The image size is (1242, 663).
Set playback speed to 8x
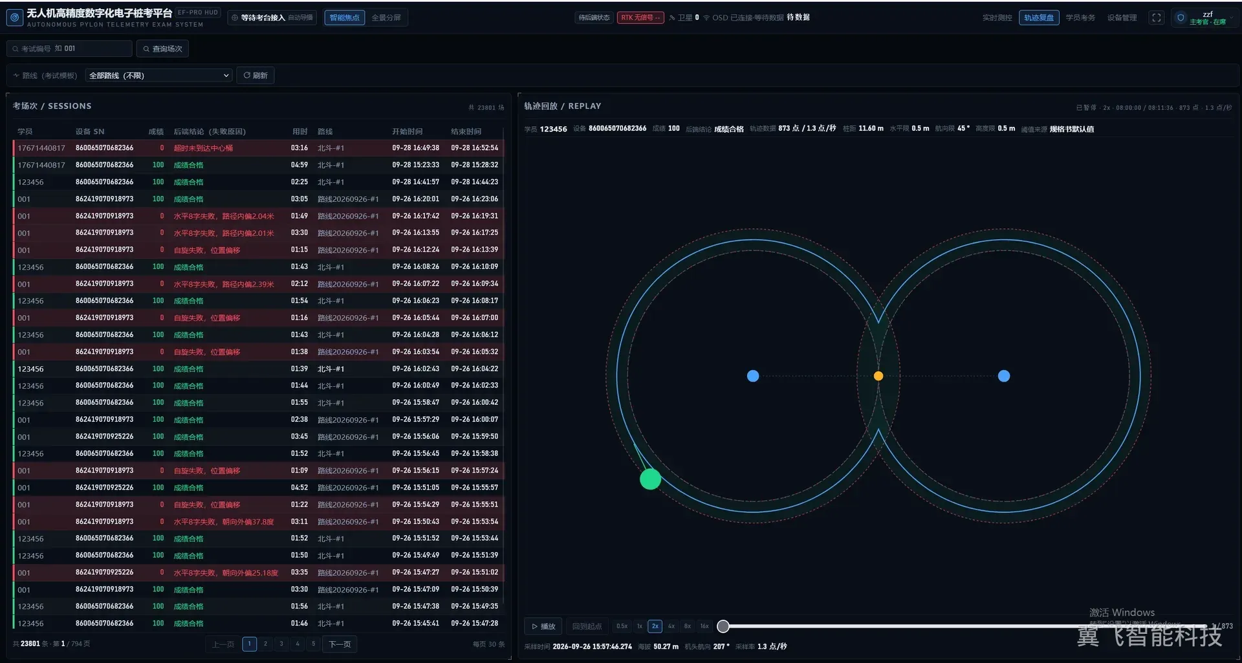tap(688, 626)
